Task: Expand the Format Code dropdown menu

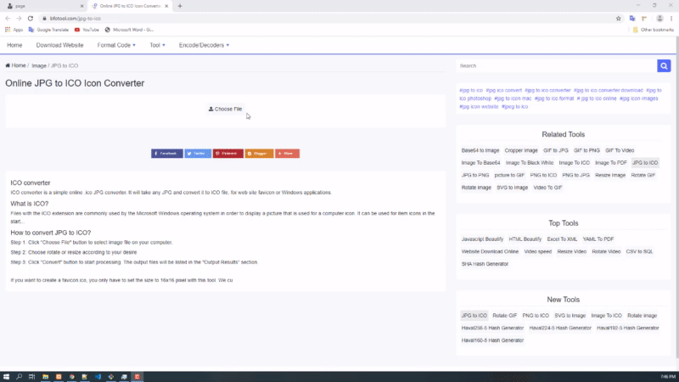Action: [x=116, y=45]
